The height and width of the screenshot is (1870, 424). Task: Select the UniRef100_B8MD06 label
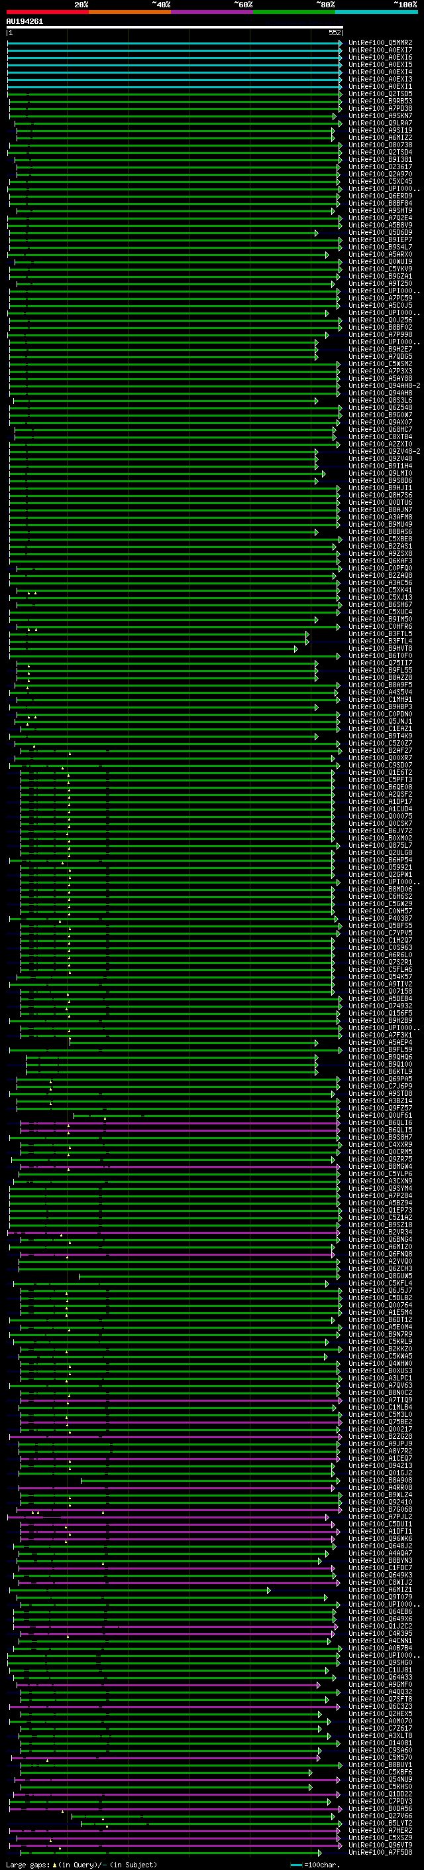[x=380, y=890]
